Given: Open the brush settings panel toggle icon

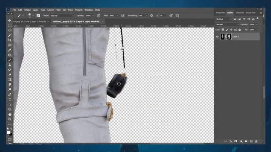Looking at the screenshot, I should tap(38, 16).
